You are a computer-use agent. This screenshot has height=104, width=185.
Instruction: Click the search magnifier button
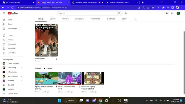[x=119, y=13]
